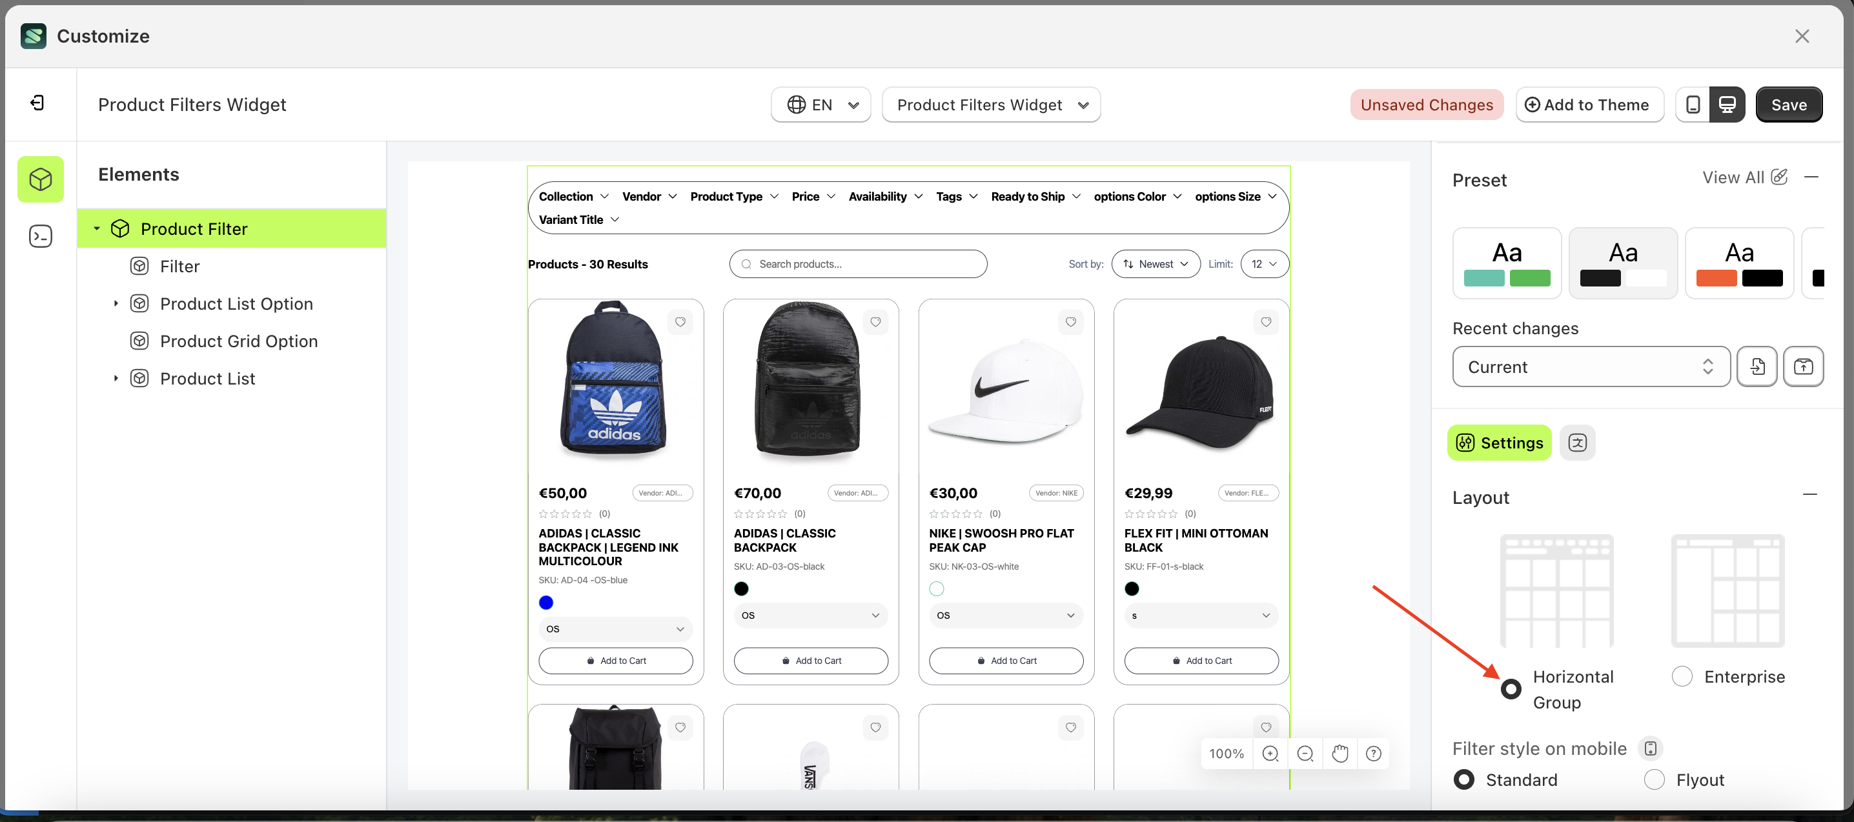The image size is (1854, 822).
Task: Click the exit/back icon in the sidebar
Action: click(x=37, y=103)
